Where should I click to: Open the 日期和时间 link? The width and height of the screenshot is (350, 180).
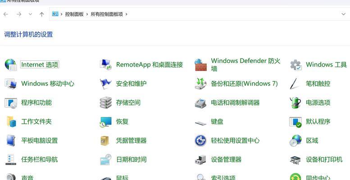pyautogui.click(x=131, y=159)
